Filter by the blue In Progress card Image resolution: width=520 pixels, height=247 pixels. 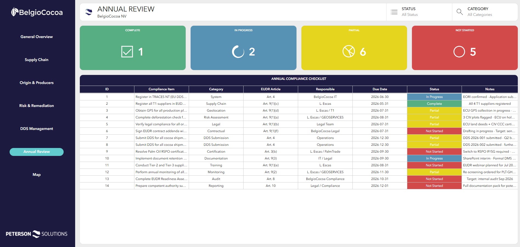244,48
